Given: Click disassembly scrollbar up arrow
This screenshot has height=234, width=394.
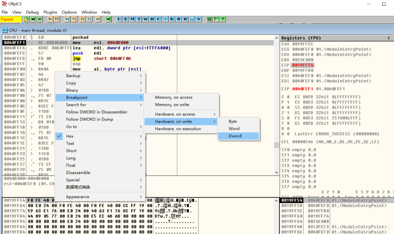Looking at the screenshot, I should click(277, 38).
